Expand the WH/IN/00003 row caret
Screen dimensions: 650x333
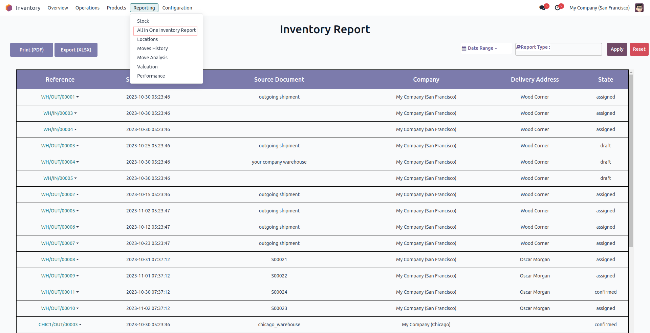75,113
